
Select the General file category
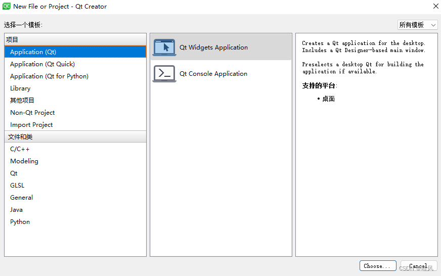(x=75, y=197)
